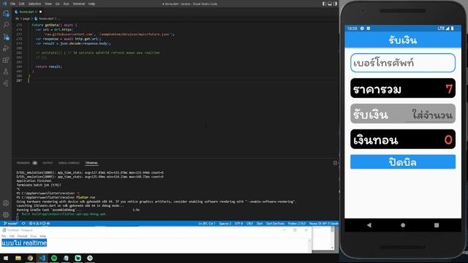Screen dimensions: 468x263
Task: Open the Testing flask view
Action: tap(6, 72)
